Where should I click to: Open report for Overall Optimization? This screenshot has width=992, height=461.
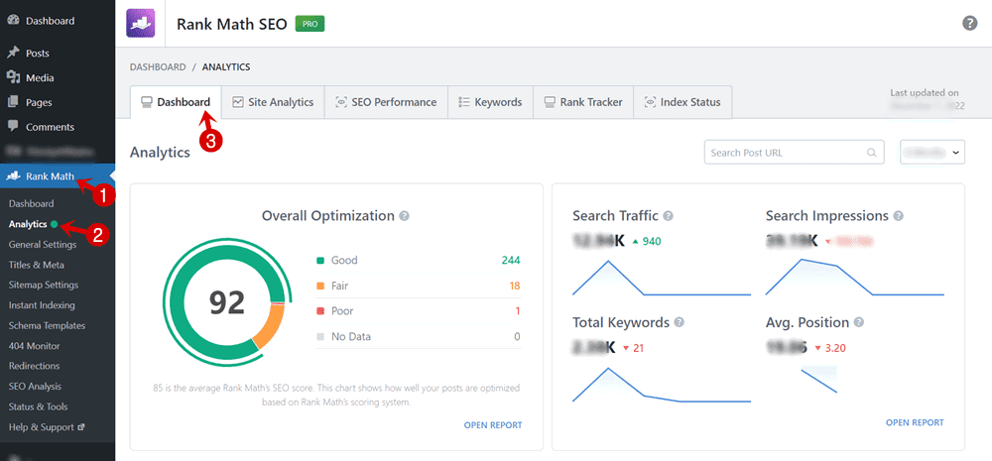[493, 425]
